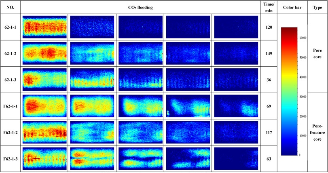The width and height of the screenshot is (328, 173).
Task: Click the Pore core type label
Action: tap(317, 53)
